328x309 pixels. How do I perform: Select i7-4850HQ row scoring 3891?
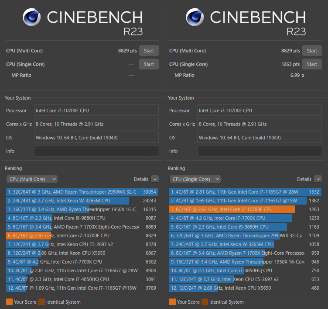[x=82, y=279]
